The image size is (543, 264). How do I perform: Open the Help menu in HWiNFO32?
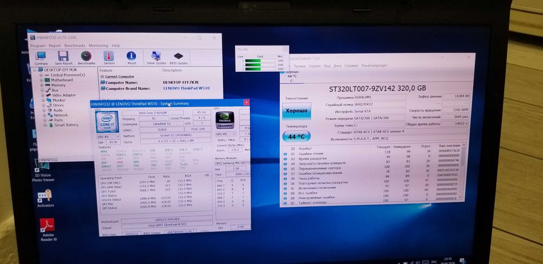coord(116,46)
